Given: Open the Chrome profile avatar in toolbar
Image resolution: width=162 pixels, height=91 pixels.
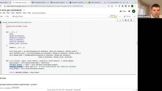Looking at the screenshot, I should (132, 6).
